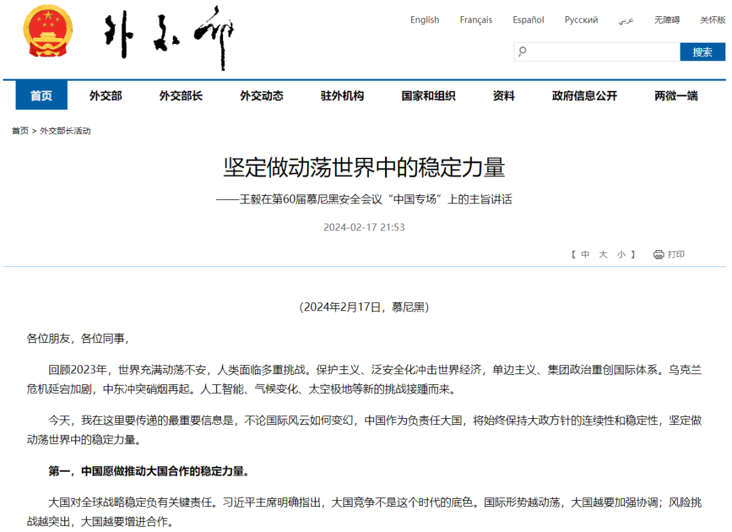Open the Español language version
This screenshot has height=532, width=732.
(528, 20)
